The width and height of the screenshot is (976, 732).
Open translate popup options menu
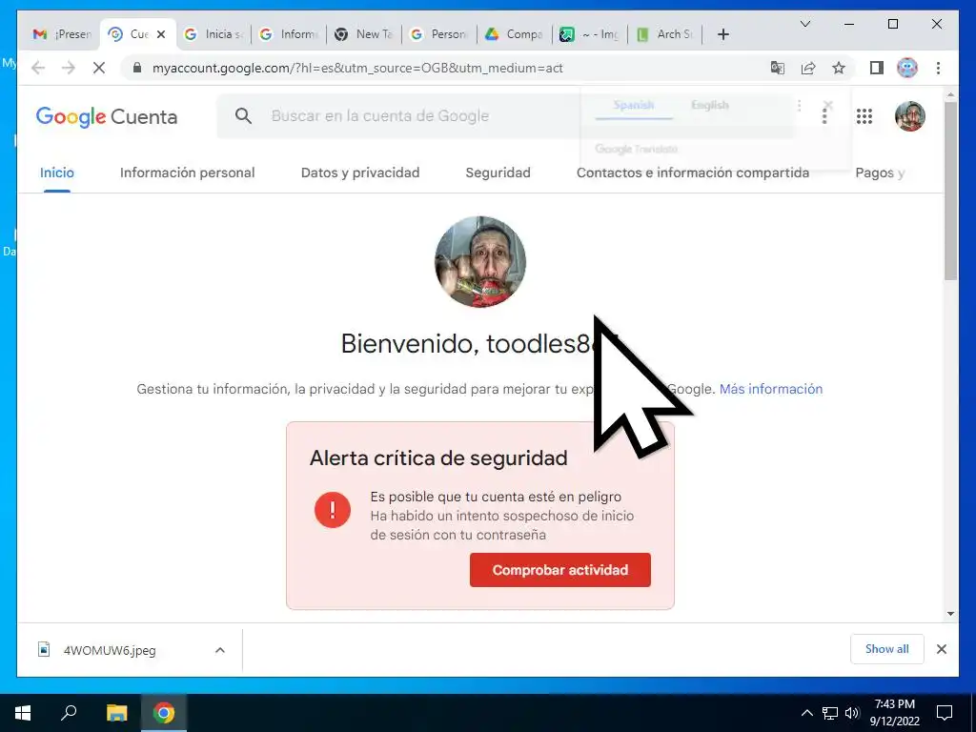point(800,105)
